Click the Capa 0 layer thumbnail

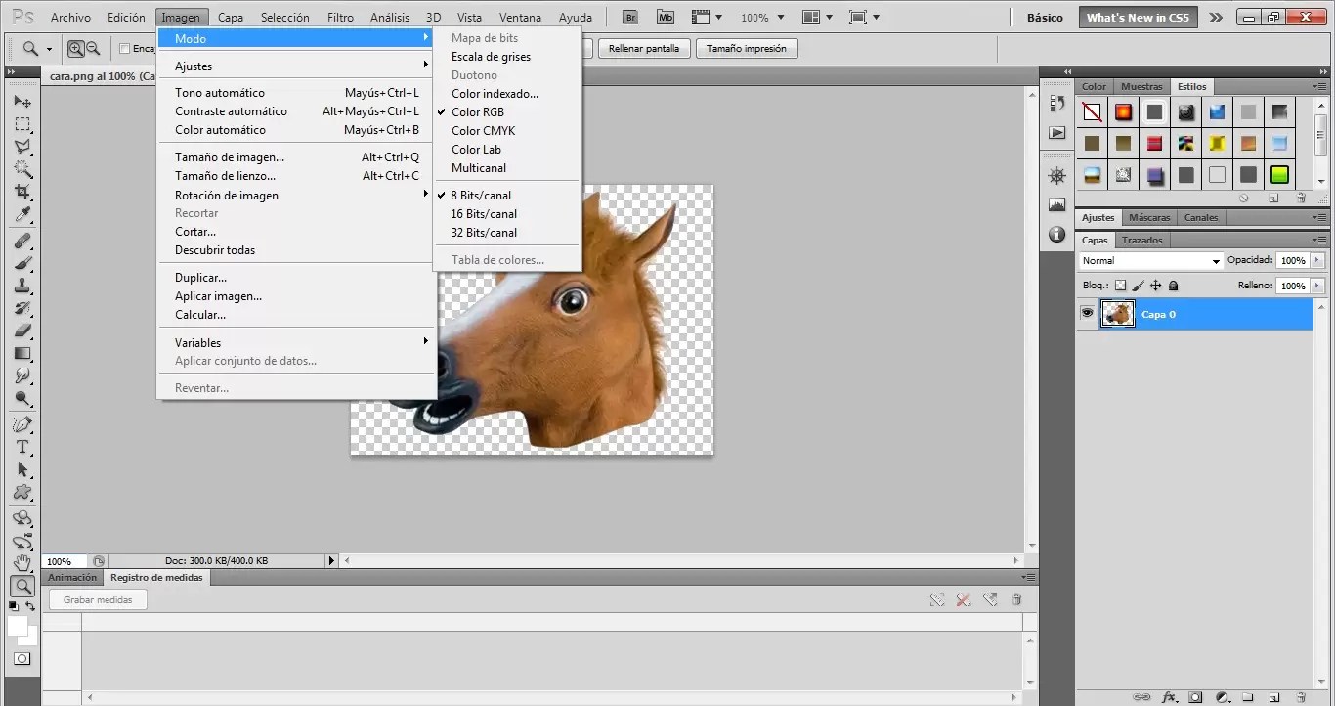(1117, 314)
